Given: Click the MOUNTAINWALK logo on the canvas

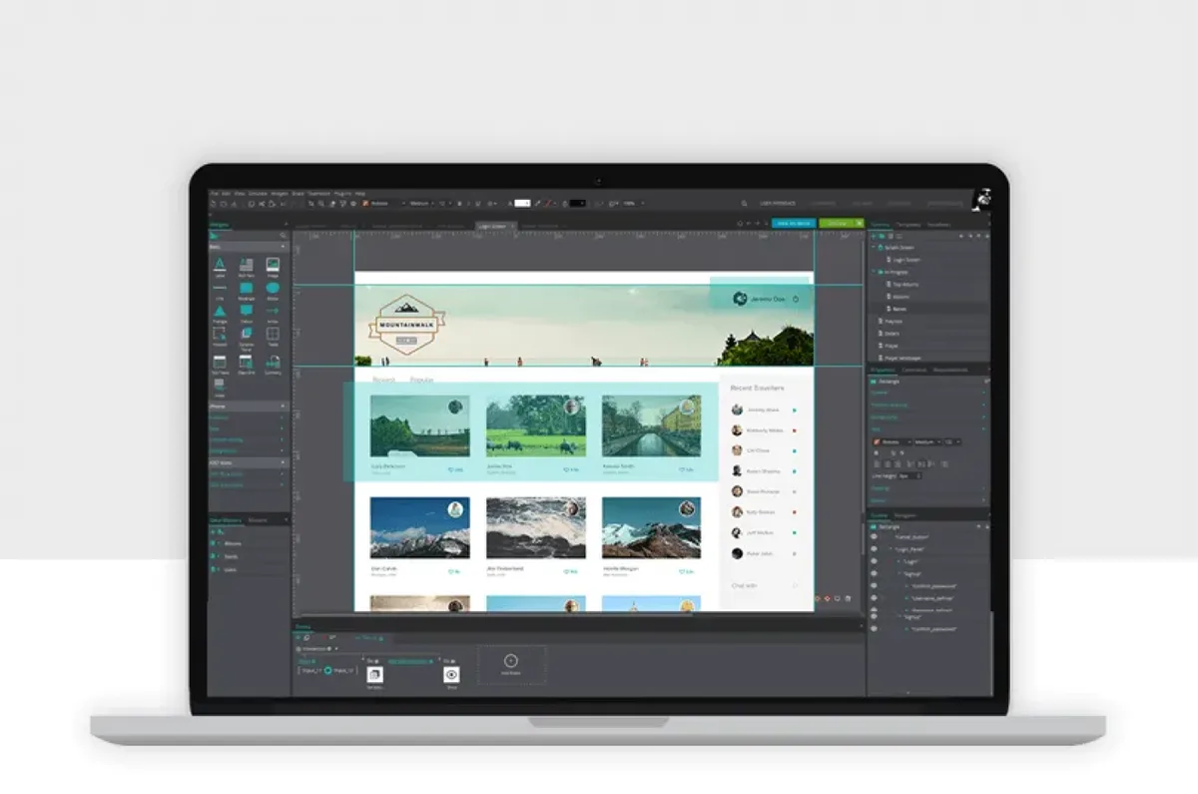Looking at the screenshot, I should 406,323.
